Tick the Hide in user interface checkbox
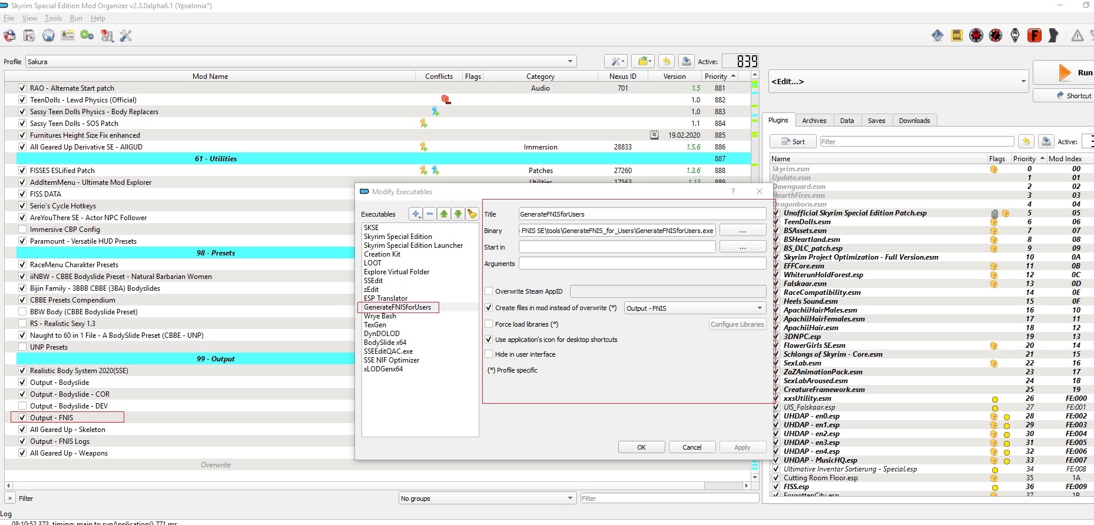The image size is (1094, 525). [489, 354]
